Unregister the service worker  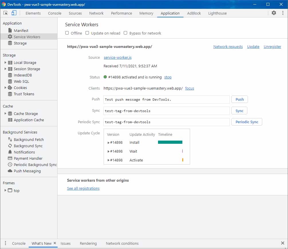(272, 46)
